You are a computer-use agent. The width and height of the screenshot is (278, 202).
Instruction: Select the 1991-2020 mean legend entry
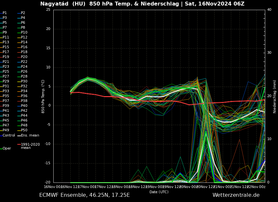(30, 146)
